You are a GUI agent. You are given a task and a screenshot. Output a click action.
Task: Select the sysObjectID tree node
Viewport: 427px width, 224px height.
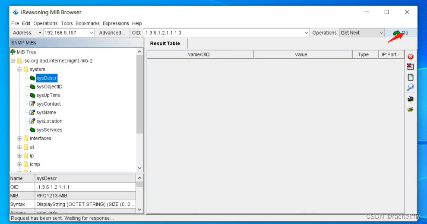click(x=49, y=87)
